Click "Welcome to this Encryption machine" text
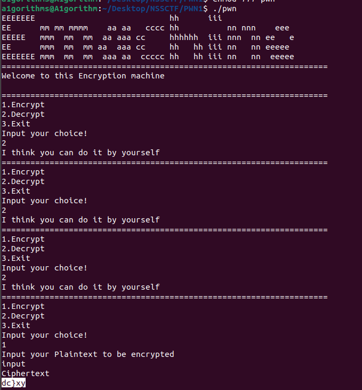Viewport: 362px width, 390px height. coord(83,76)
